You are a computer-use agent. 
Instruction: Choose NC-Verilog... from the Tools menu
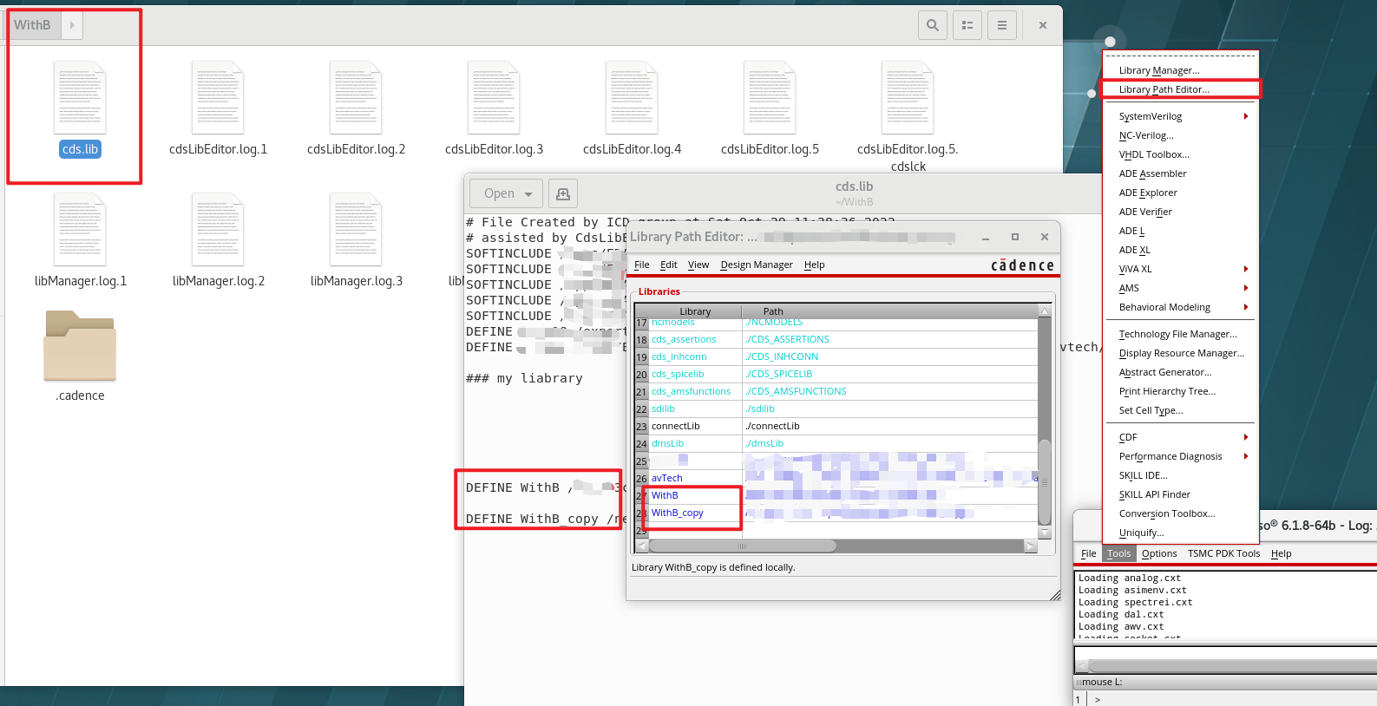coord(1180,135)
